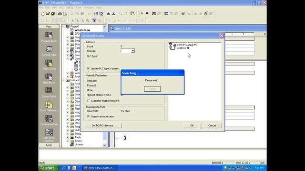Click the Chart Status toolbar icon
This screenshot has width=305, height=171.
pyautogui.click(x=166, y=14)
